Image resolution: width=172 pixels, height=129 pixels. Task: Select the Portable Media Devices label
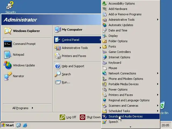(124, 84)
